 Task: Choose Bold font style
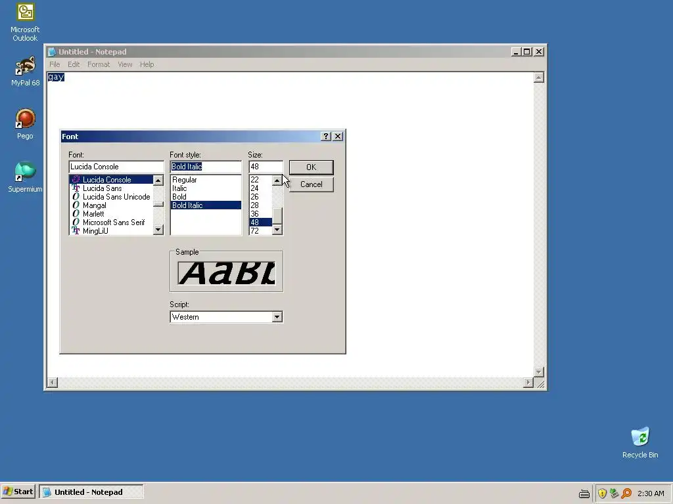[x=206, y=197]
